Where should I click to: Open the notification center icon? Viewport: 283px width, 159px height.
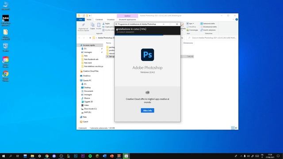(x=278, y=156)
